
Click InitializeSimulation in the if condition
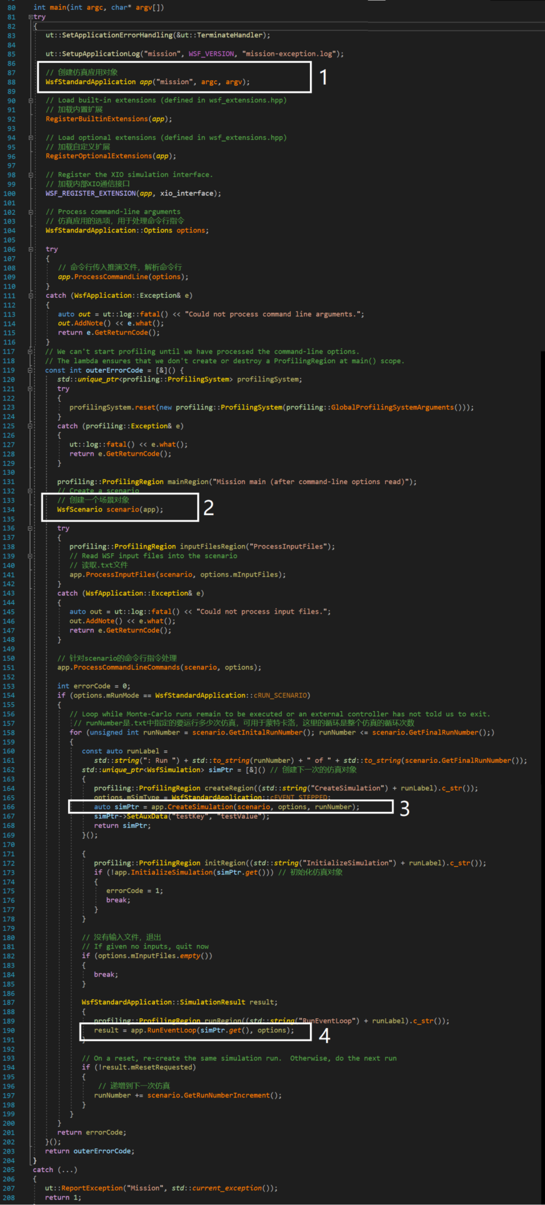point(172,872)
